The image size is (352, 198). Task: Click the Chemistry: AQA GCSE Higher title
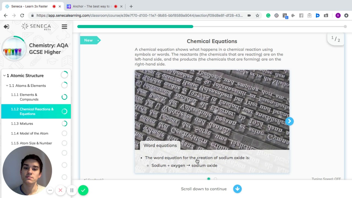[x=49, y=49]
